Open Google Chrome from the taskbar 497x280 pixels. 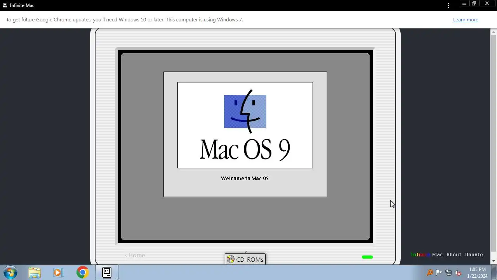pyautogui.click(x=82, y=272)
